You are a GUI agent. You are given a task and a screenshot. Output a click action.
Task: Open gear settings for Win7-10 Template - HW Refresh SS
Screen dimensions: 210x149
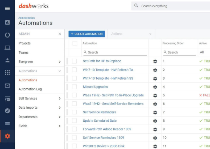click(155, 79)
